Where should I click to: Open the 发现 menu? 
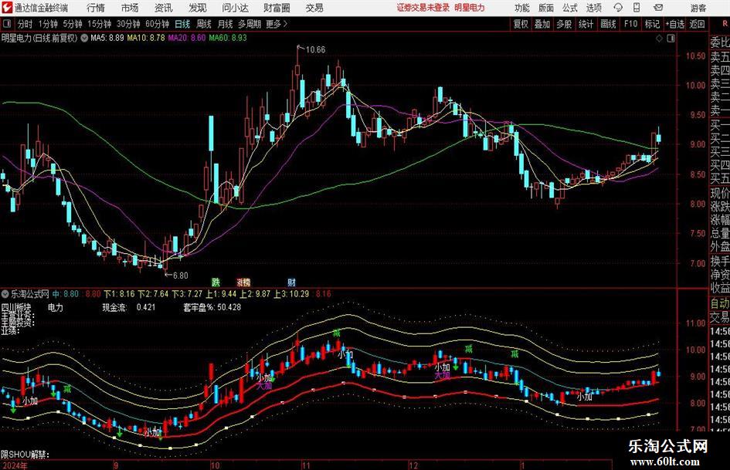(198, 8)
